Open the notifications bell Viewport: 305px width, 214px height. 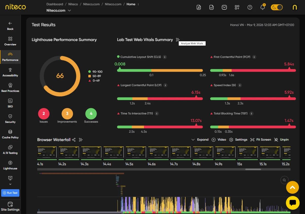[263, 7]
